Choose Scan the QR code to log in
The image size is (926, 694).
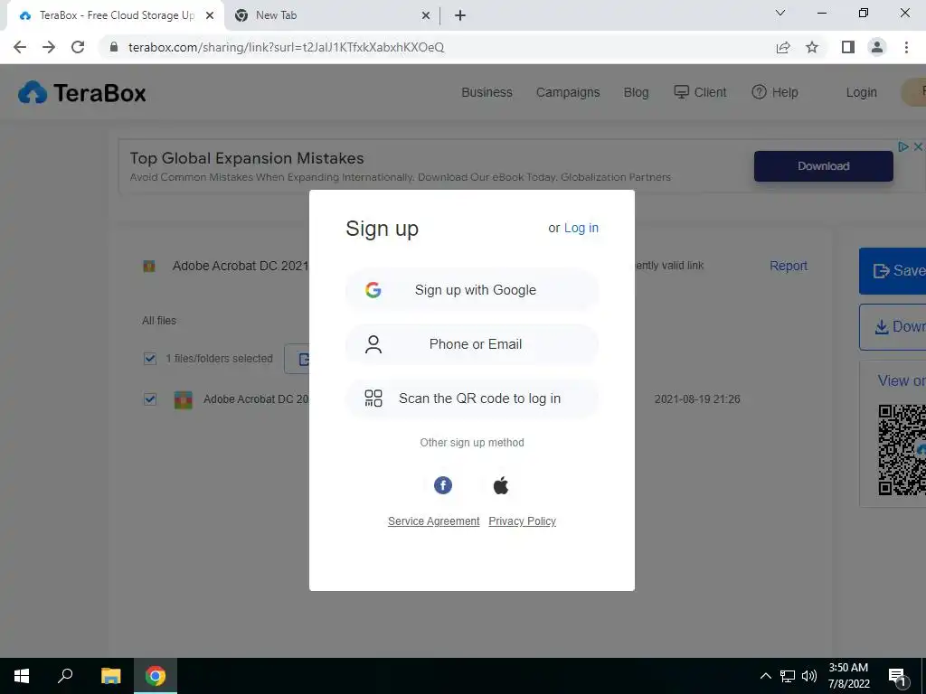click(x=472, y=399)
